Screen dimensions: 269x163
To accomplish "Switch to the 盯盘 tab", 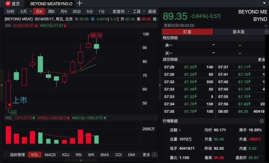I will tap(187, 32).
